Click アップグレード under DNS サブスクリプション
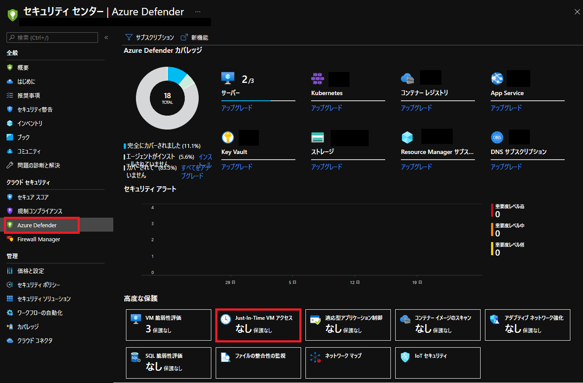The image size is (583, 383). tap(506, 167)
